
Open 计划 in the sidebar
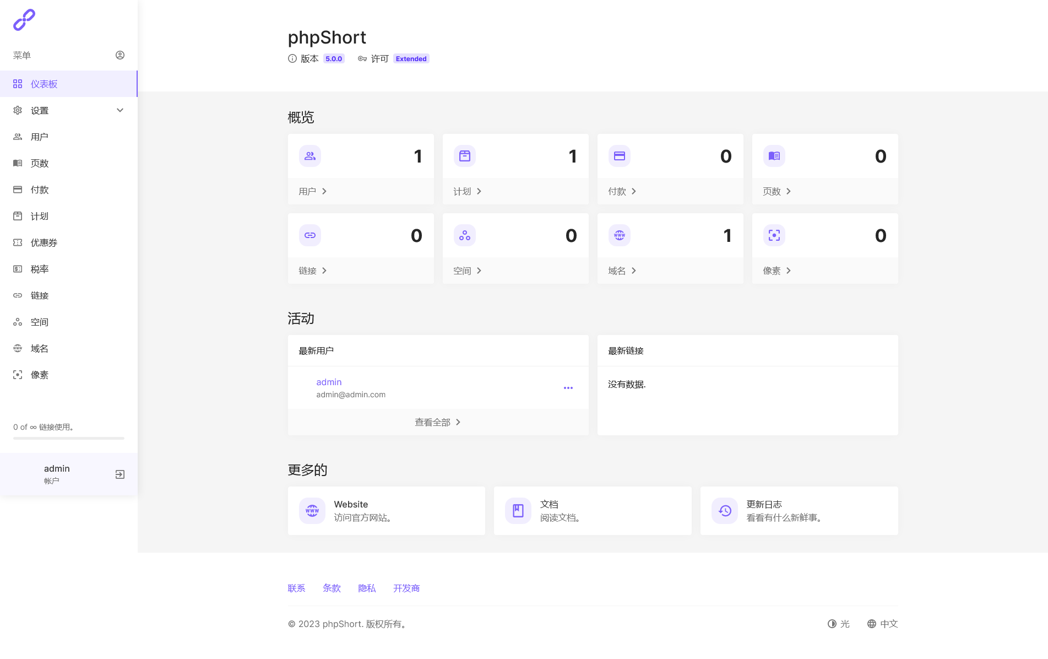[68, 216]
